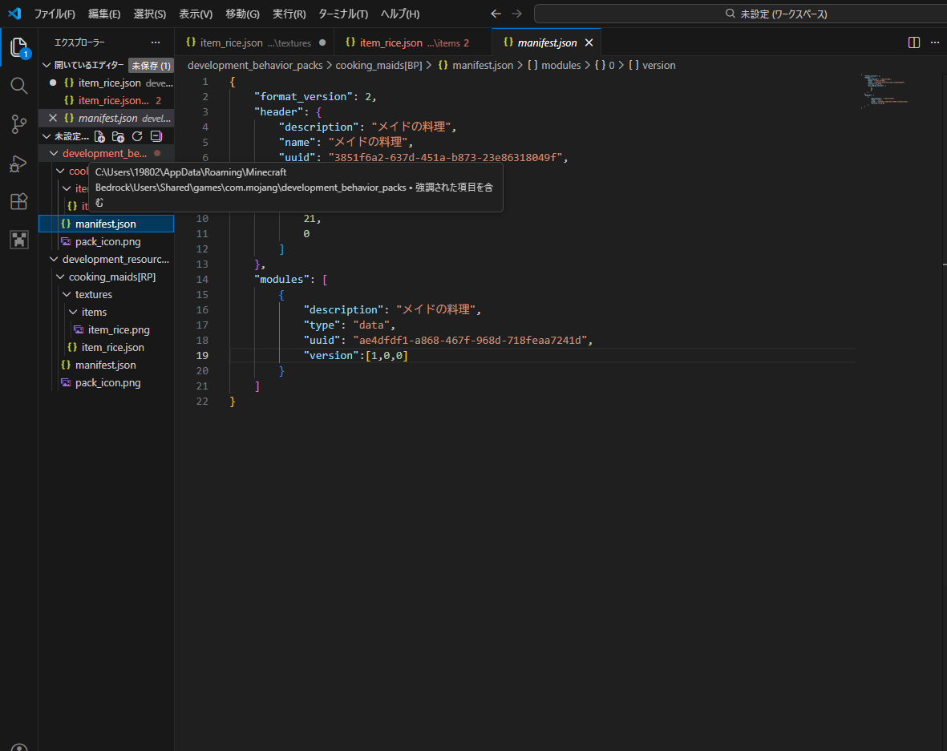Open the Source Control view
This screenshot has width=947, height=751.
pos(19,124)
